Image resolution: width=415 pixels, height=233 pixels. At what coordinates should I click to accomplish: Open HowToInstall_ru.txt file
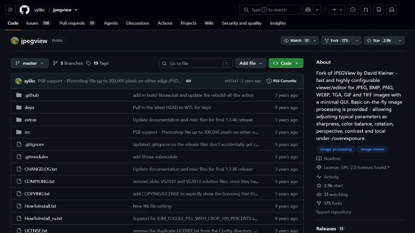[43, 218]
